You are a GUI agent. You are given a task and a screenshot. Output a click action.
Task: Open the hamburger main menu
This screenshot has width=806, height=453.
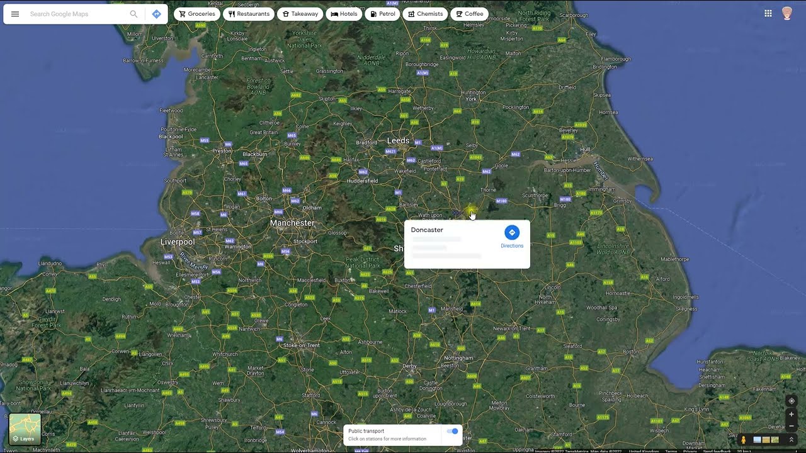click(x=15, y=14)
